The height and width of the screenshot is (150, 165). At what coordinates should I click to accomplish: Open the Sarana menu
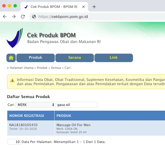point(75,58)
